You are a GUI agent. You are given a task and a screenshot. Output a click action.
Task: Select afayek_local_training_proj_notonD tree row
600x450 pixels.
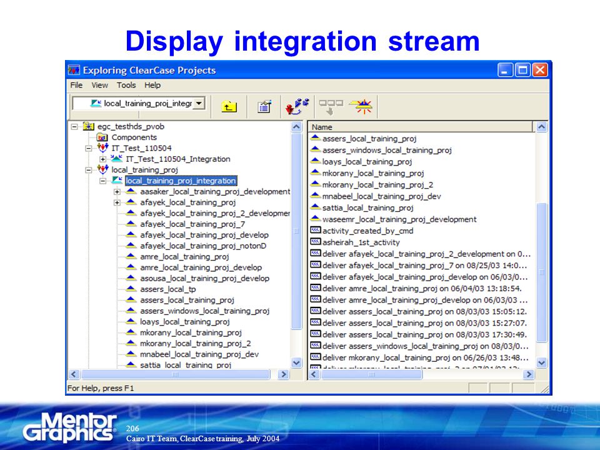[x=203, y=246]
